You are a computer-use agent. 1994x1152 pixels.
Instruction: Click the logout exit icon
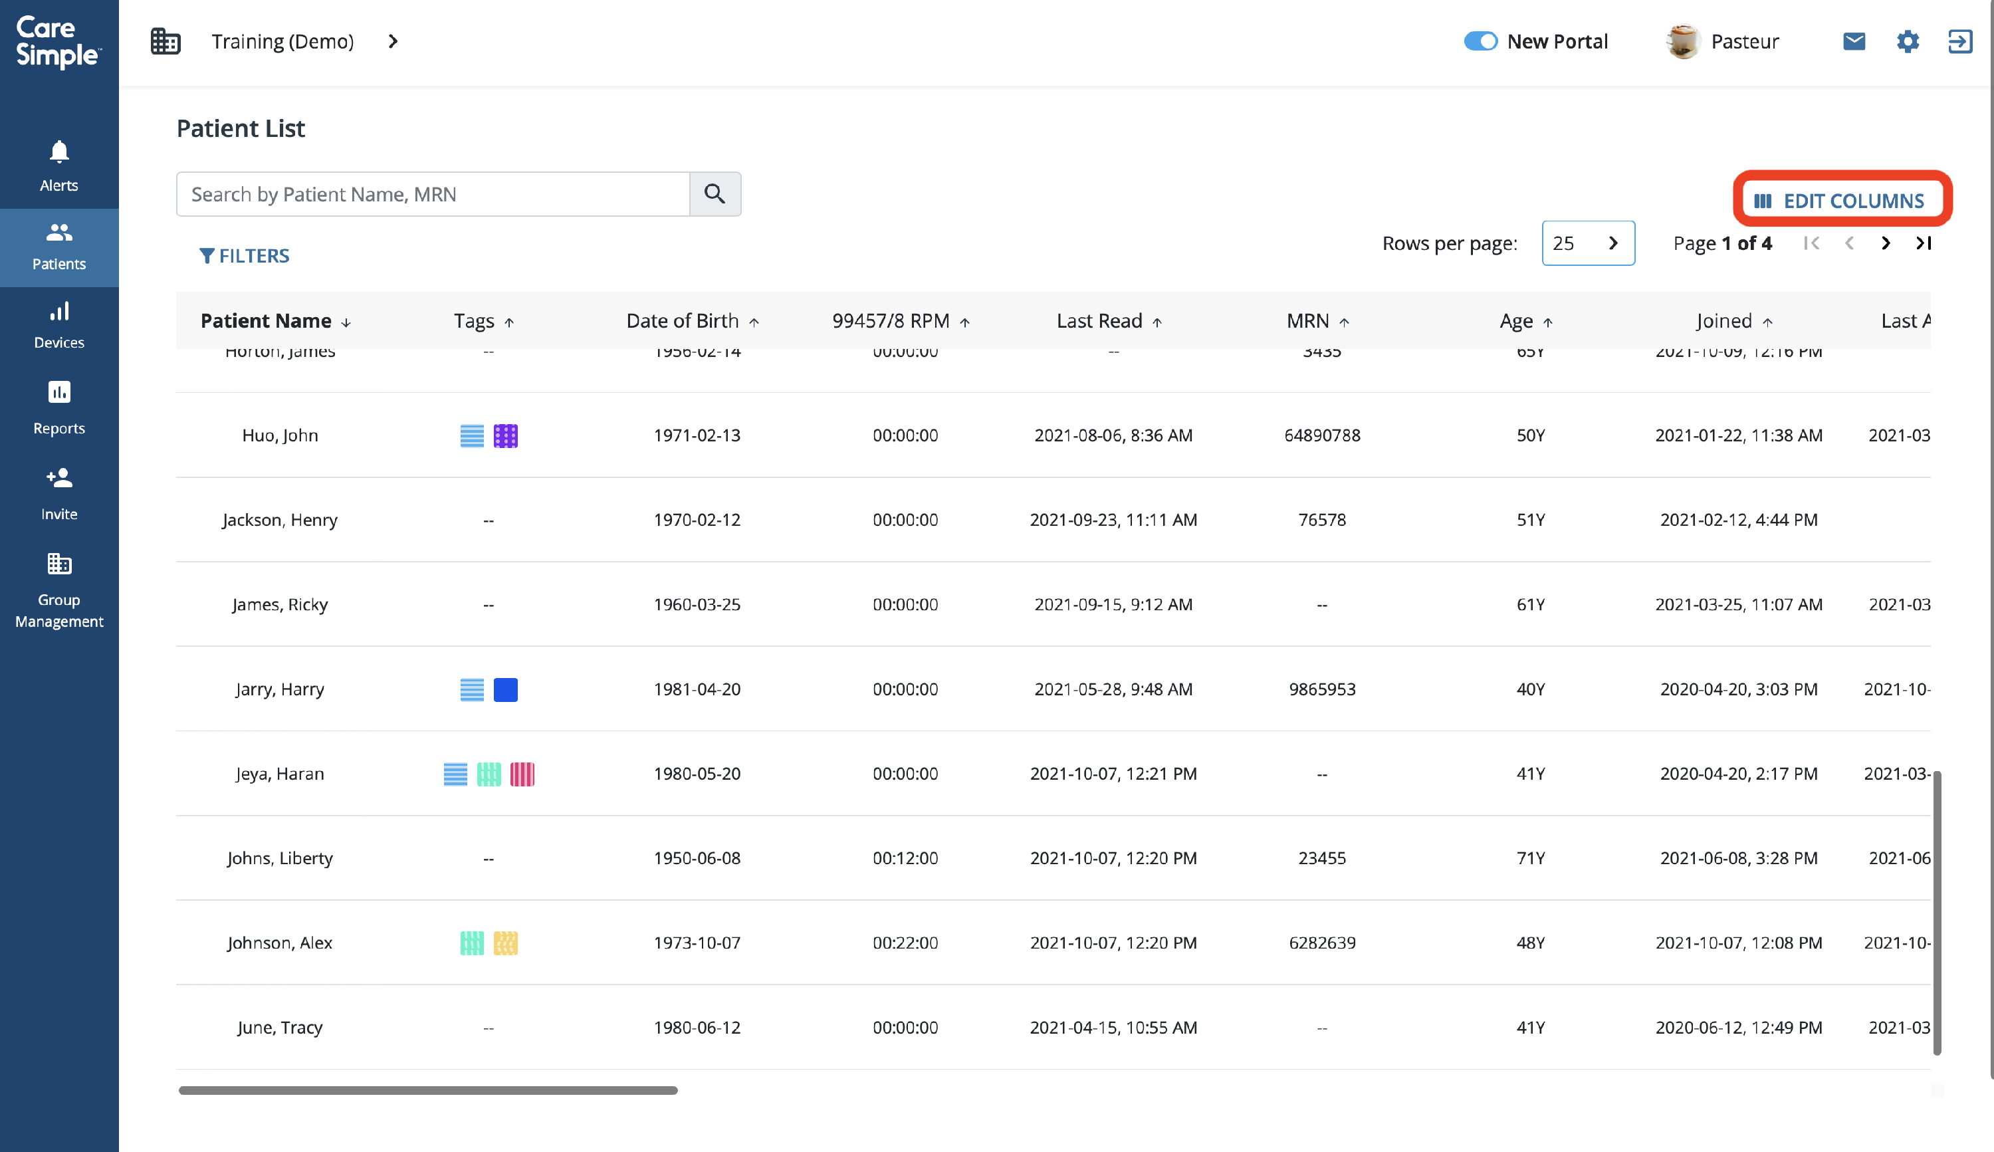[1959, 41]
